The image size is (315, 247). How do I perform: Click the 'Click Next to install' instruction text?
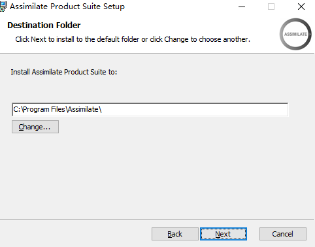pos(133,39)
